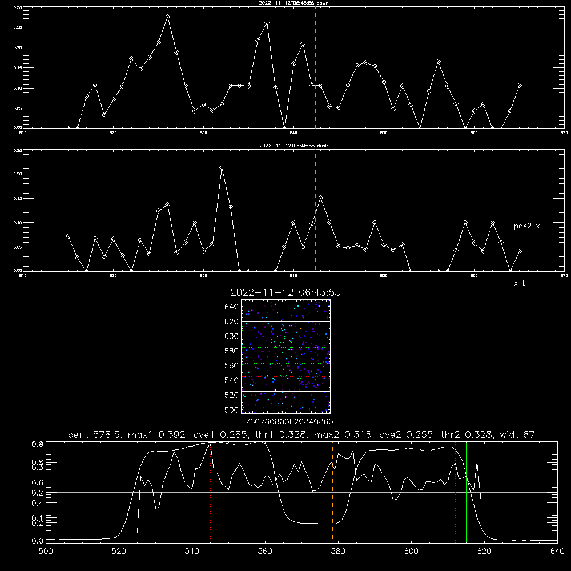Click the '620' x-axis label of bottom plot
571x571 pixels.
click(484, 552)
